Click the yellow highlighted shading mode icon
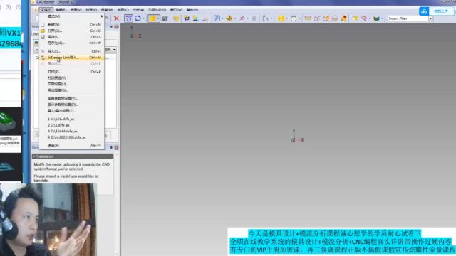 click(x=152, y=18)
